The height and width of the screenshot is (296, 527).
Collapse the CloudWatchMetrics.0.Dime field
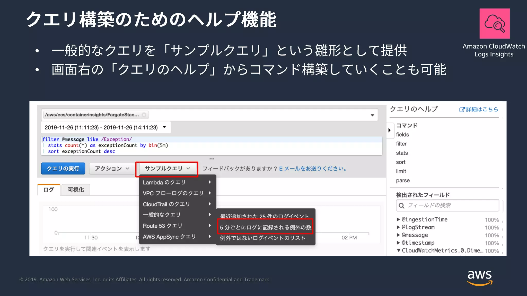click(399, 250)
